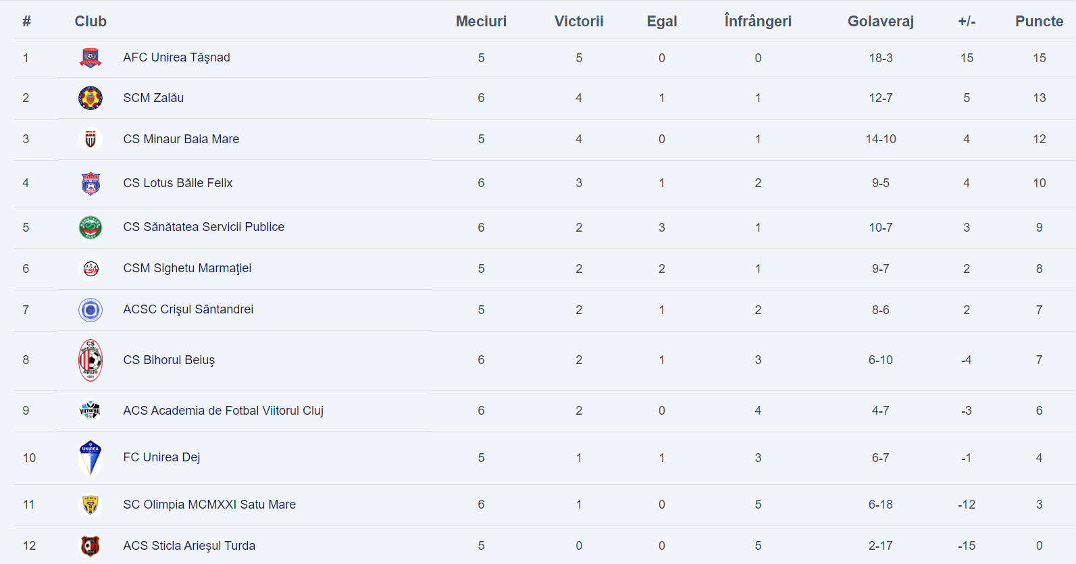This screenshot has width=1076, height=564.
Task: Open the SCM Zalău team page
Action: pyautogui.click(x=153, y=98)
